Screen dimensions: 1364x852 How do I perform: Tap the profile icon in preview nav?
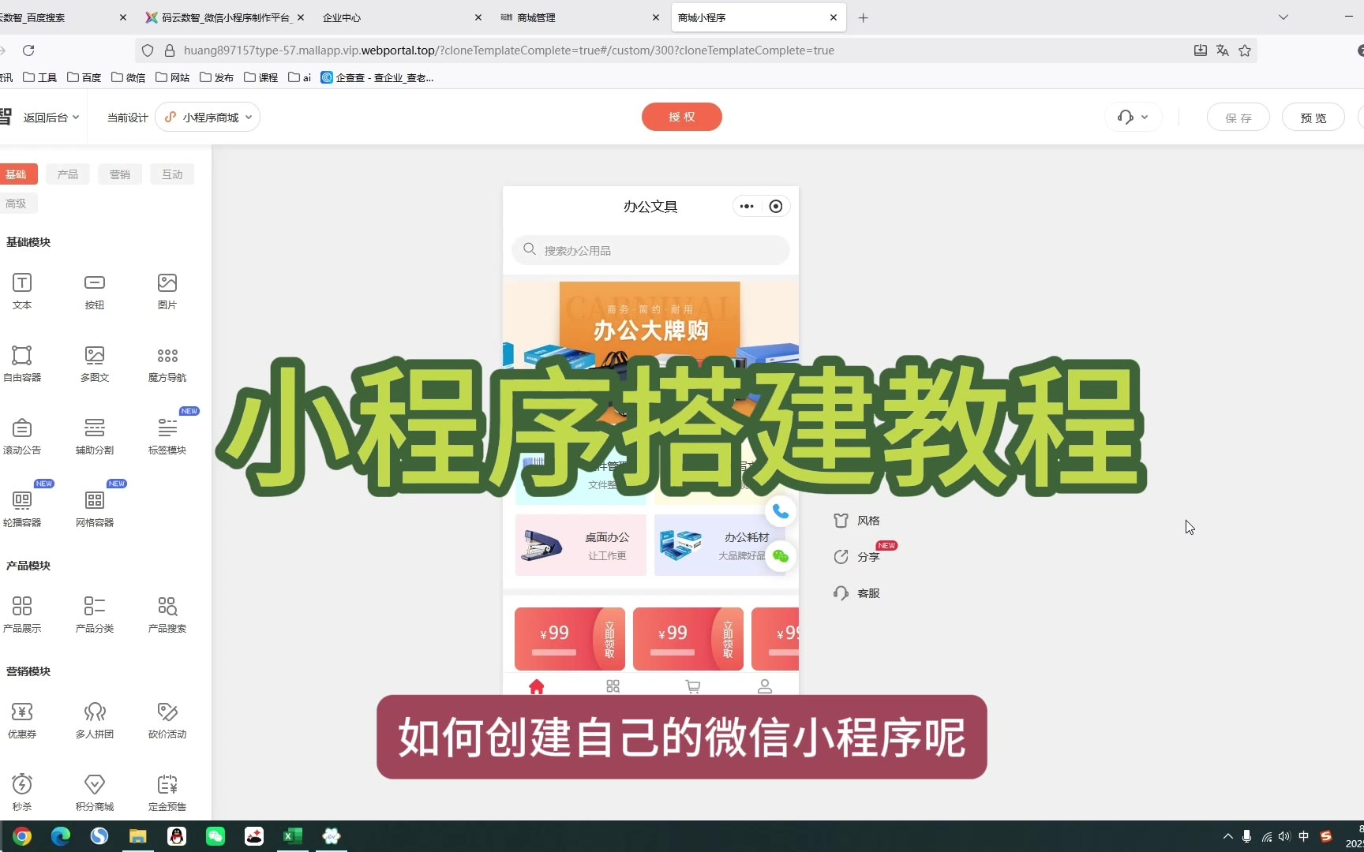(765, 686)
